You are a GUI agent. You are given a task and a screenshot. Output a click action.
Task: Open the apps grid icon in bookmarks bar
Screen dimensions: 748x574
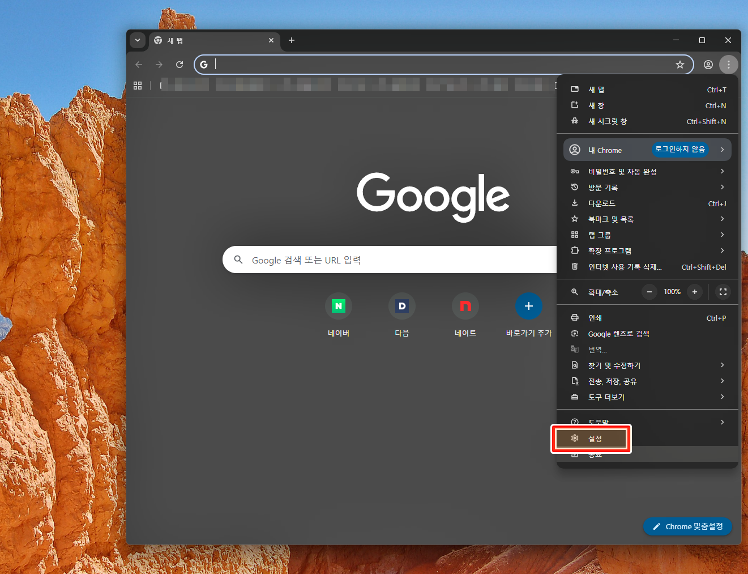pos(138,86)
